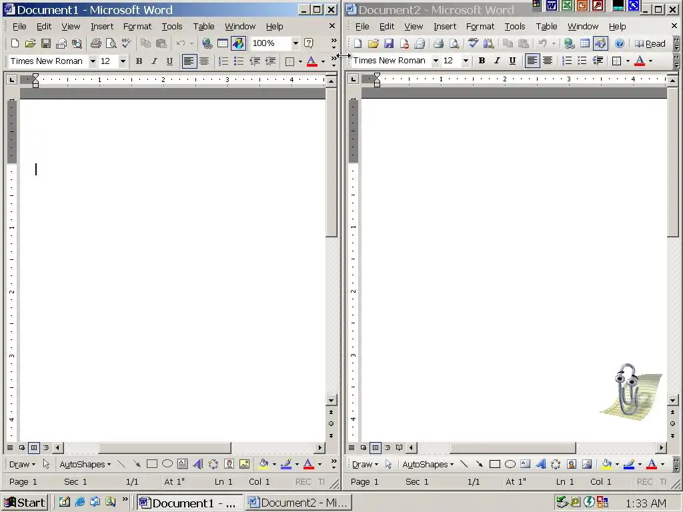683x512 pixels.
Task: Open Insert menu in Document2
Action: 445,27
